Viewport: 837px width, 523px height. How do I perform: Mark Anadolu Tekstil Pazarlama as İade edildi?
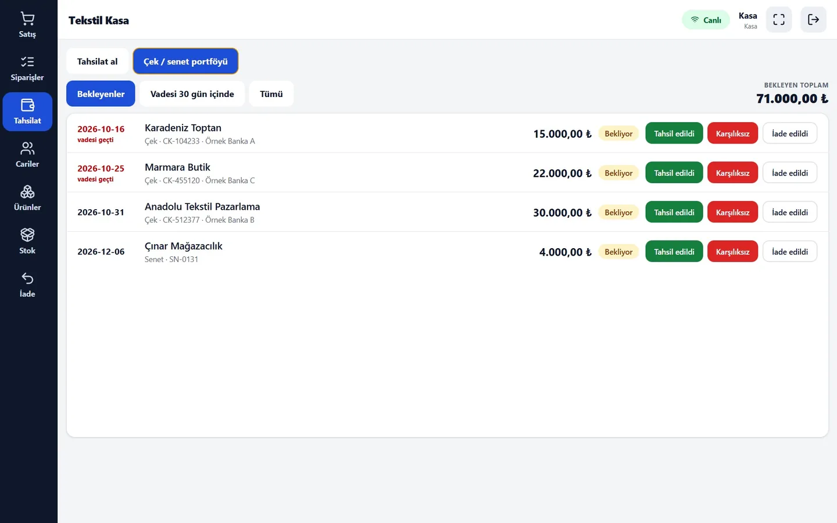pos(790,213)
